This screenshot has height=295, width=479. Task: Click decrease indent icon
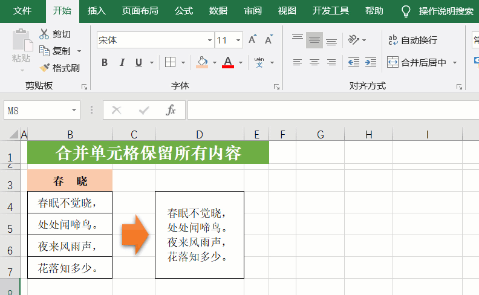[354, 63]
